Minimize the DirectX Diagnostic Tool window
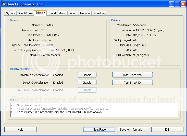187x136 pixels. point(171,4)
